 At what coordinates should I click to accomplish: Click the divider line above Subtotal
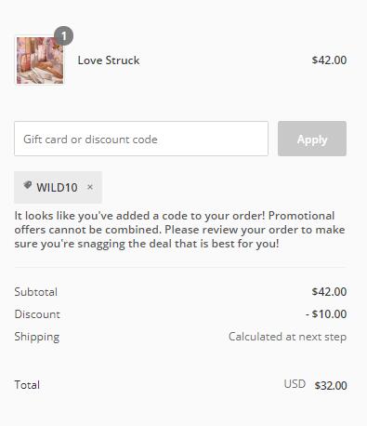coord(180,267)
